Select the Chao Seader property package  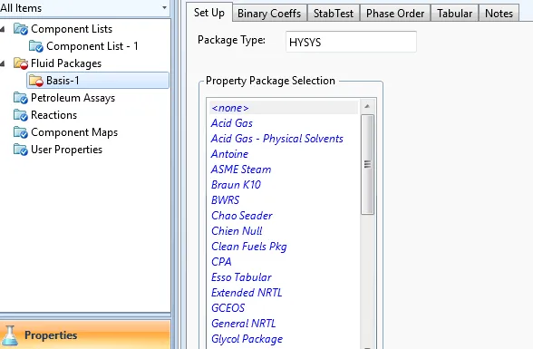(242, 216)
